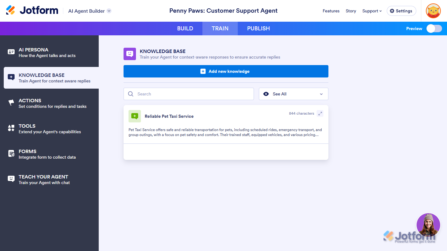This screenshot has height=251, width=447.
Task: Click the Jotform logo
Action: 32,11
